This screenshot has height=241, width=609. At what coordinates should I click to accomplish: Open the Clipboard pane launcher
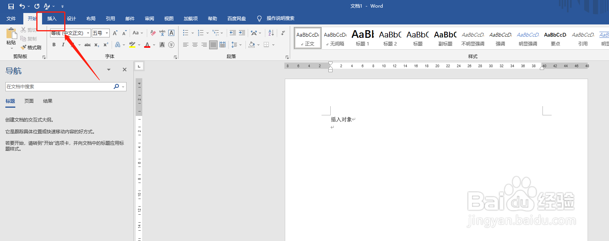[44, 57]
